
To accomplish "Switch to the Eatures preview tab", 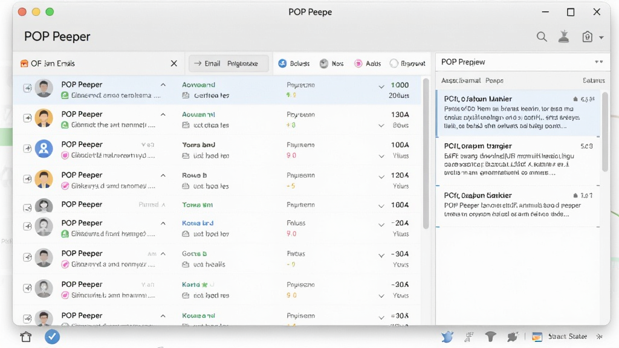I will [x=594, y=80].
